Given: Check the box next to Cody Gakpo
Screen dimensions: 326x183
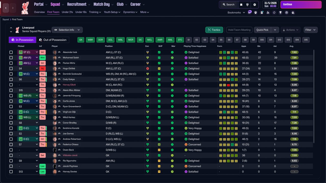Looking at the screenshot, I should click(x=11, y=79).
